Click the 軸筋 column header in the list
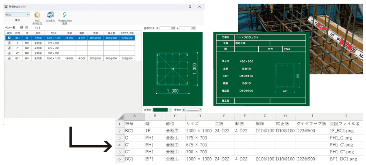Screen dimensions: 366x165 point(81,33)
